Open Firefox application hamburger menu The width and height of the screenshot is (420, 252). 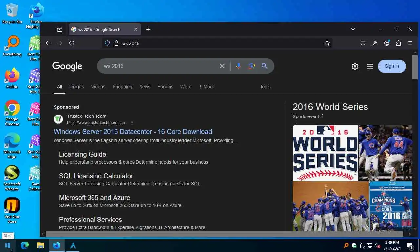coord(410,43)
